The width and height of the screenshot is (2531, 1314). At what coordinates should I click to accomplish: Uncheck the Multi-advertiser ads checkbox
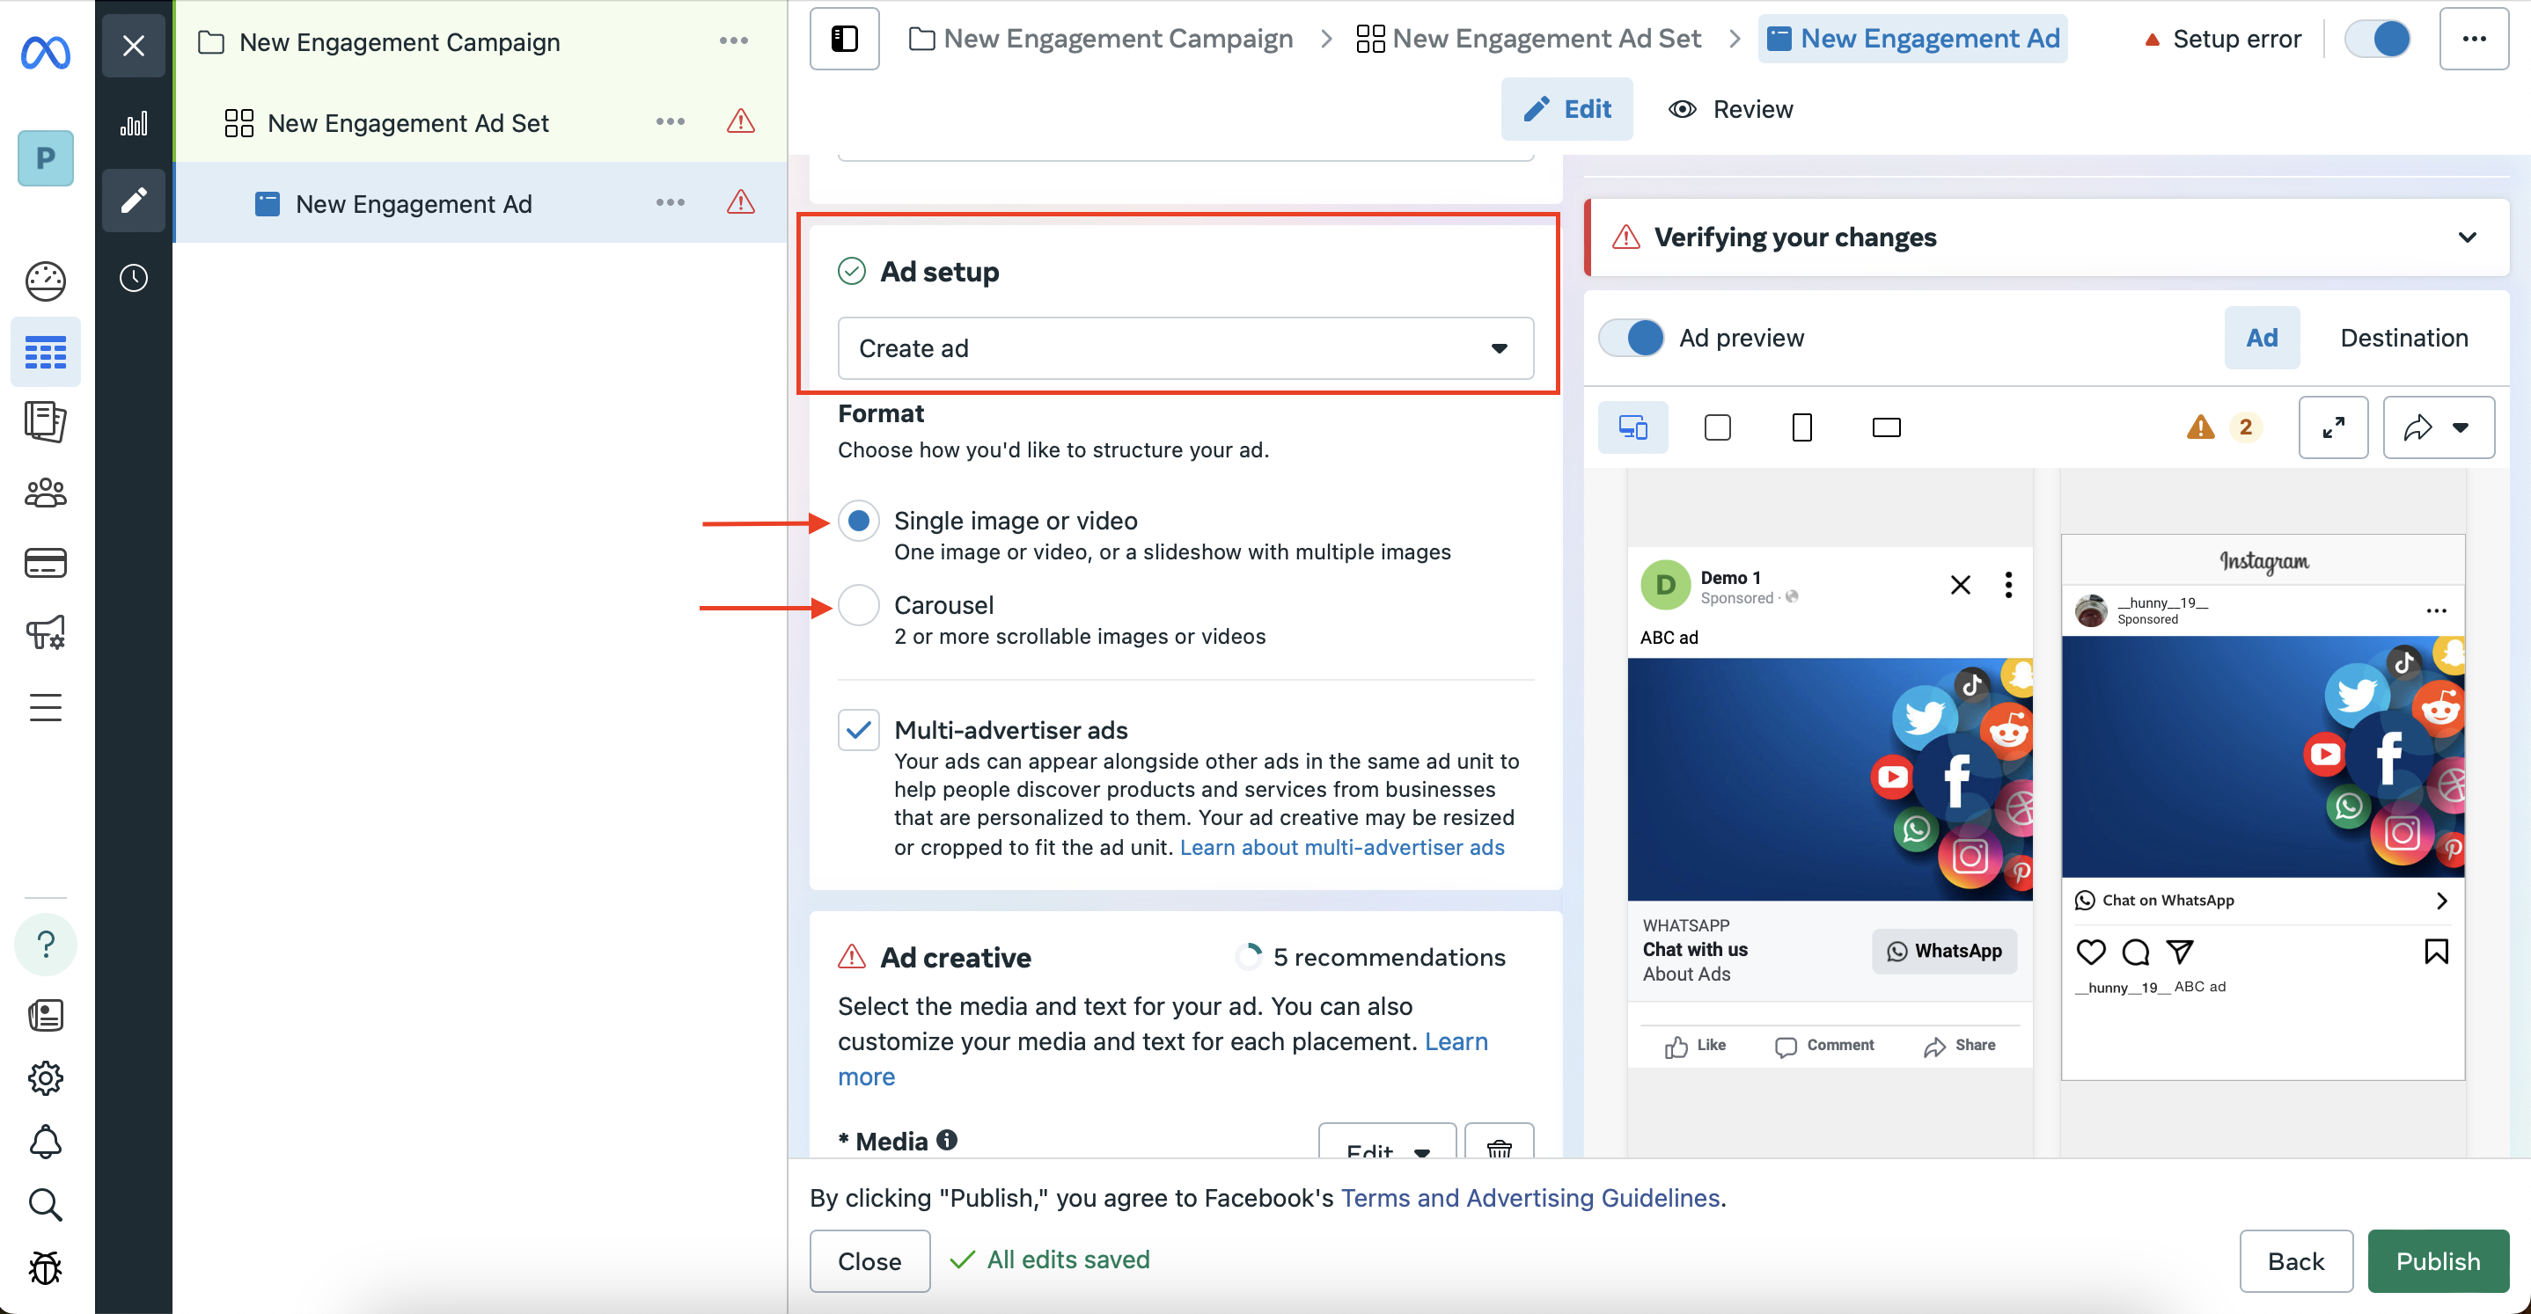click(x=859, y=730)
